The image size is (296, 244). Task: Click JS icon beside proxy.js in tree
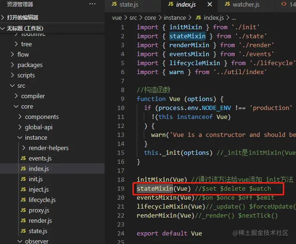point(23,210)
